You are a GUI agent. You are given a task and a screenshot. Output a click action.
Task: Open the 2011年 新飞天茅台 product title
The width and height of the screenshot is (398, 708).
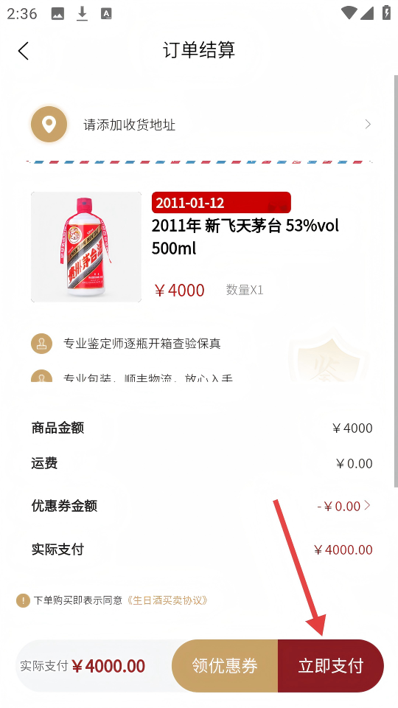tap(245, 237)
